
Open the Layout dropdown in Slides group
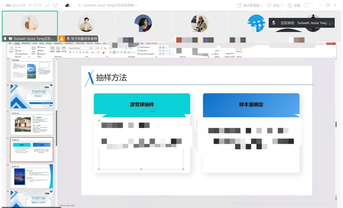[x=42, y=47]
